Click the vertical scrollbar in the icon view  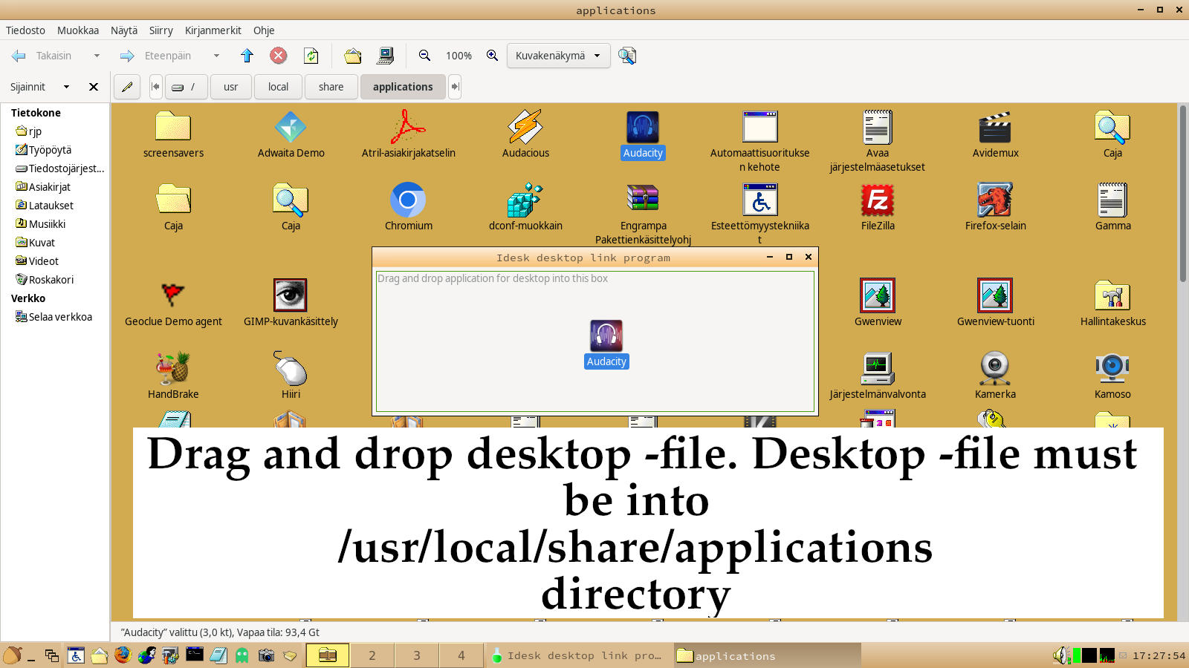(x=1182, y=193)
